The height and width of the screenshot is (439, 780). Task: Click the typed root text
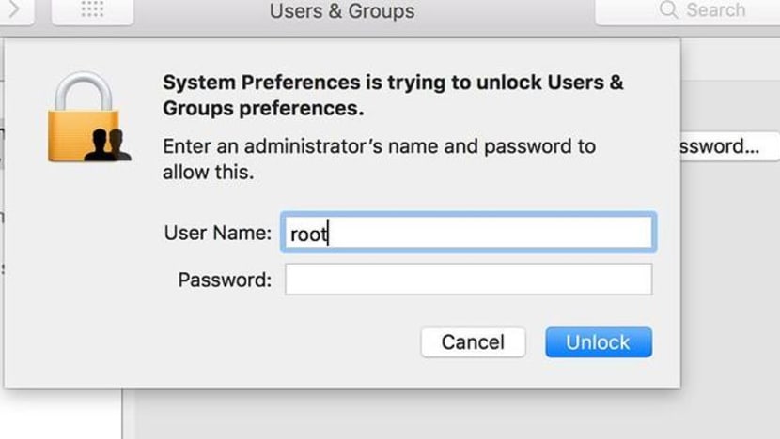[x=308, y=234]
